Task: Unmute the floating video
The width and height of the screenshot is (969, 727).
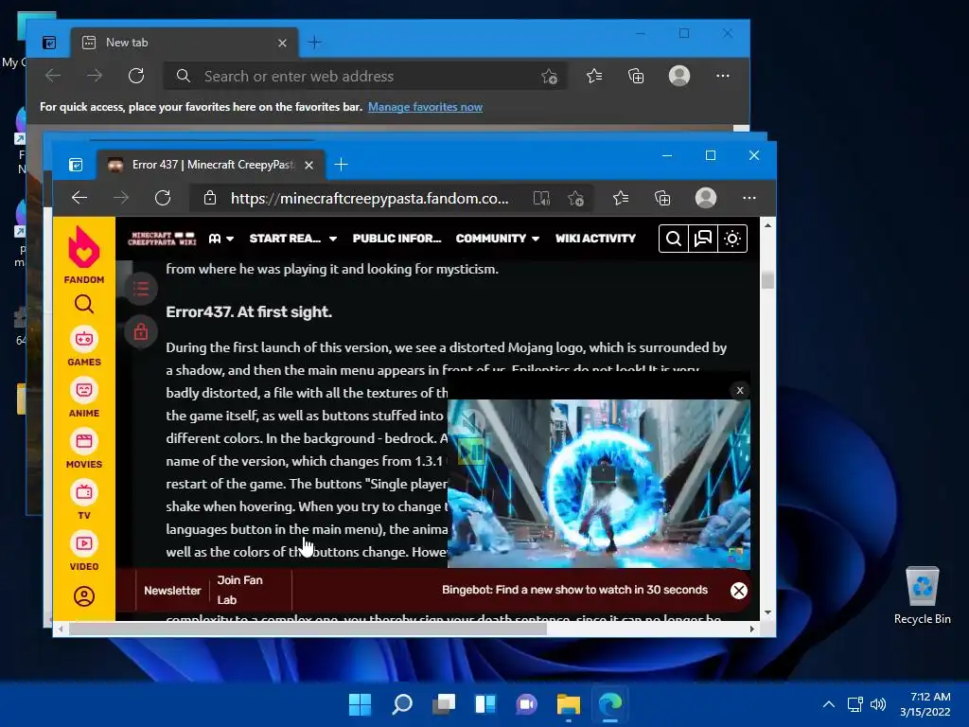Action: (x=471, y=421)
